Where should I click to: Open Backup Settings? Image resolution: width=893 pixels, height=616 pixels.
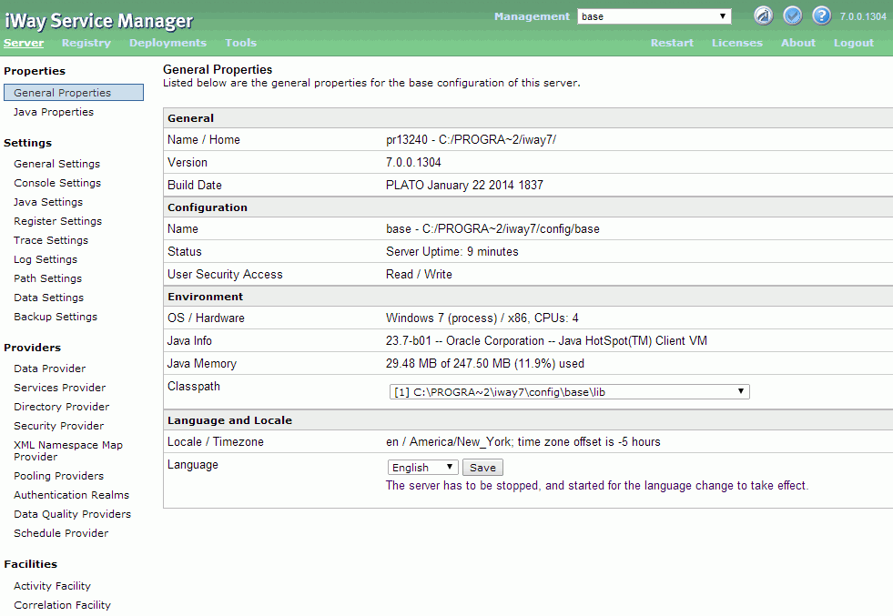[x=56, y=317]
